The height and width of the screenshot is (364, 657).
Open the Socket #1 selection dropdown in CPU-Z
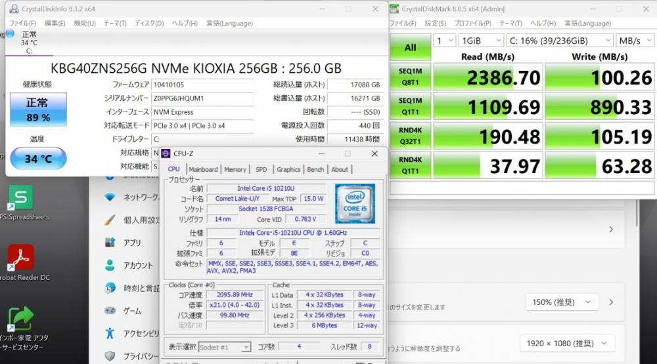225,347
